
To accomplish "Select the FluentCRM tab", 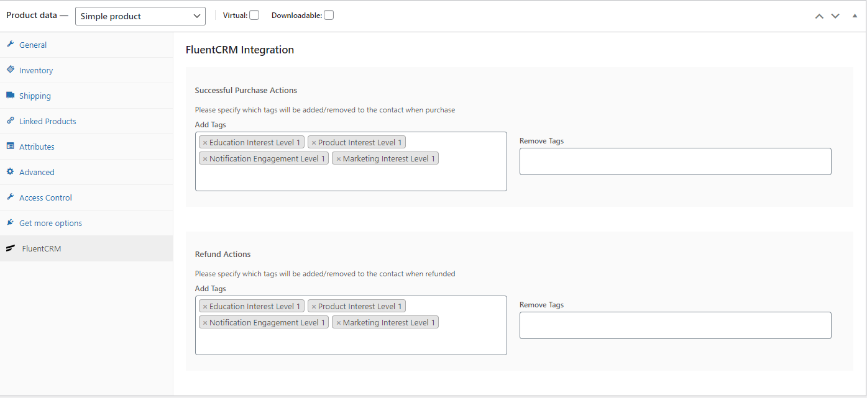I will (x=86, y=248).
